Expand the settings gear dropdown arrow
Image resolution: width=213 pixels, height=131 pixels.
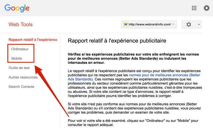pyautogui.click(x=199, y=25)
